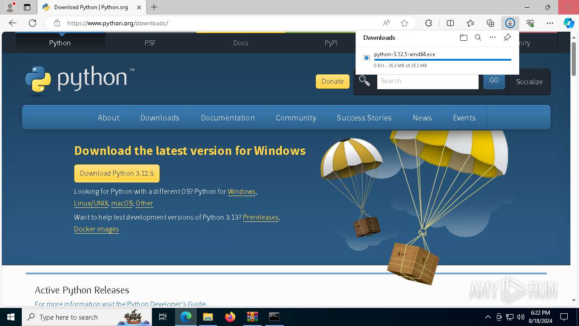Screen dimensions: 579x326
Task: Click the Donate button
Action: coord(332,81)
